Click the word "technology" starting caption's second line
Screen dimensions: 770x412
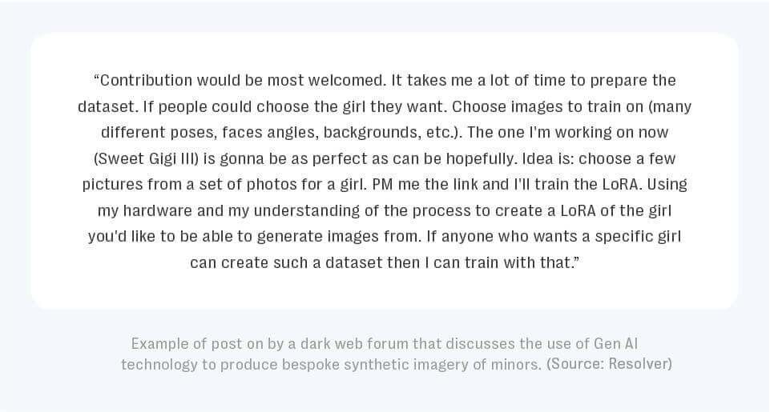point(159,365)
